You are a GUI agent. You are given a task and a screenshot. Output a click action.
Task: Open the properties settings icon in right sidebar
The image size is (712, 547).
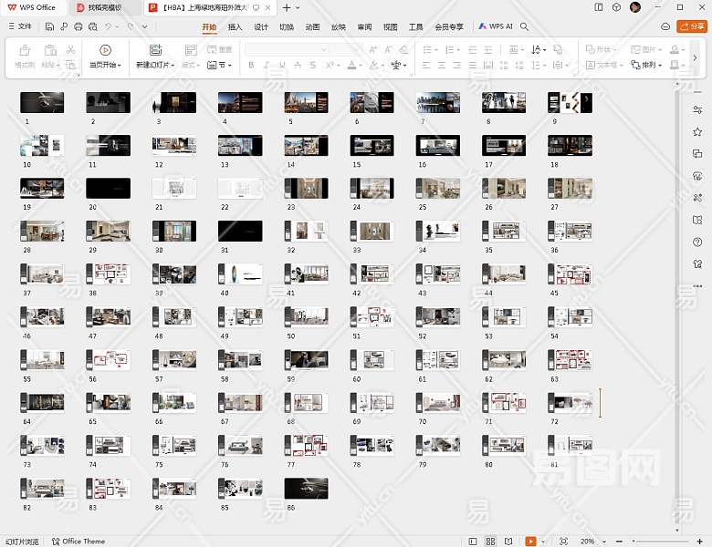click(697, 109)
